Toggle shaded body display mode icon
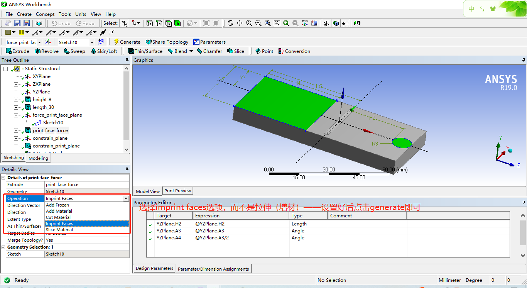The width and height of the screenshot is (527, 288). click(335, 23)
